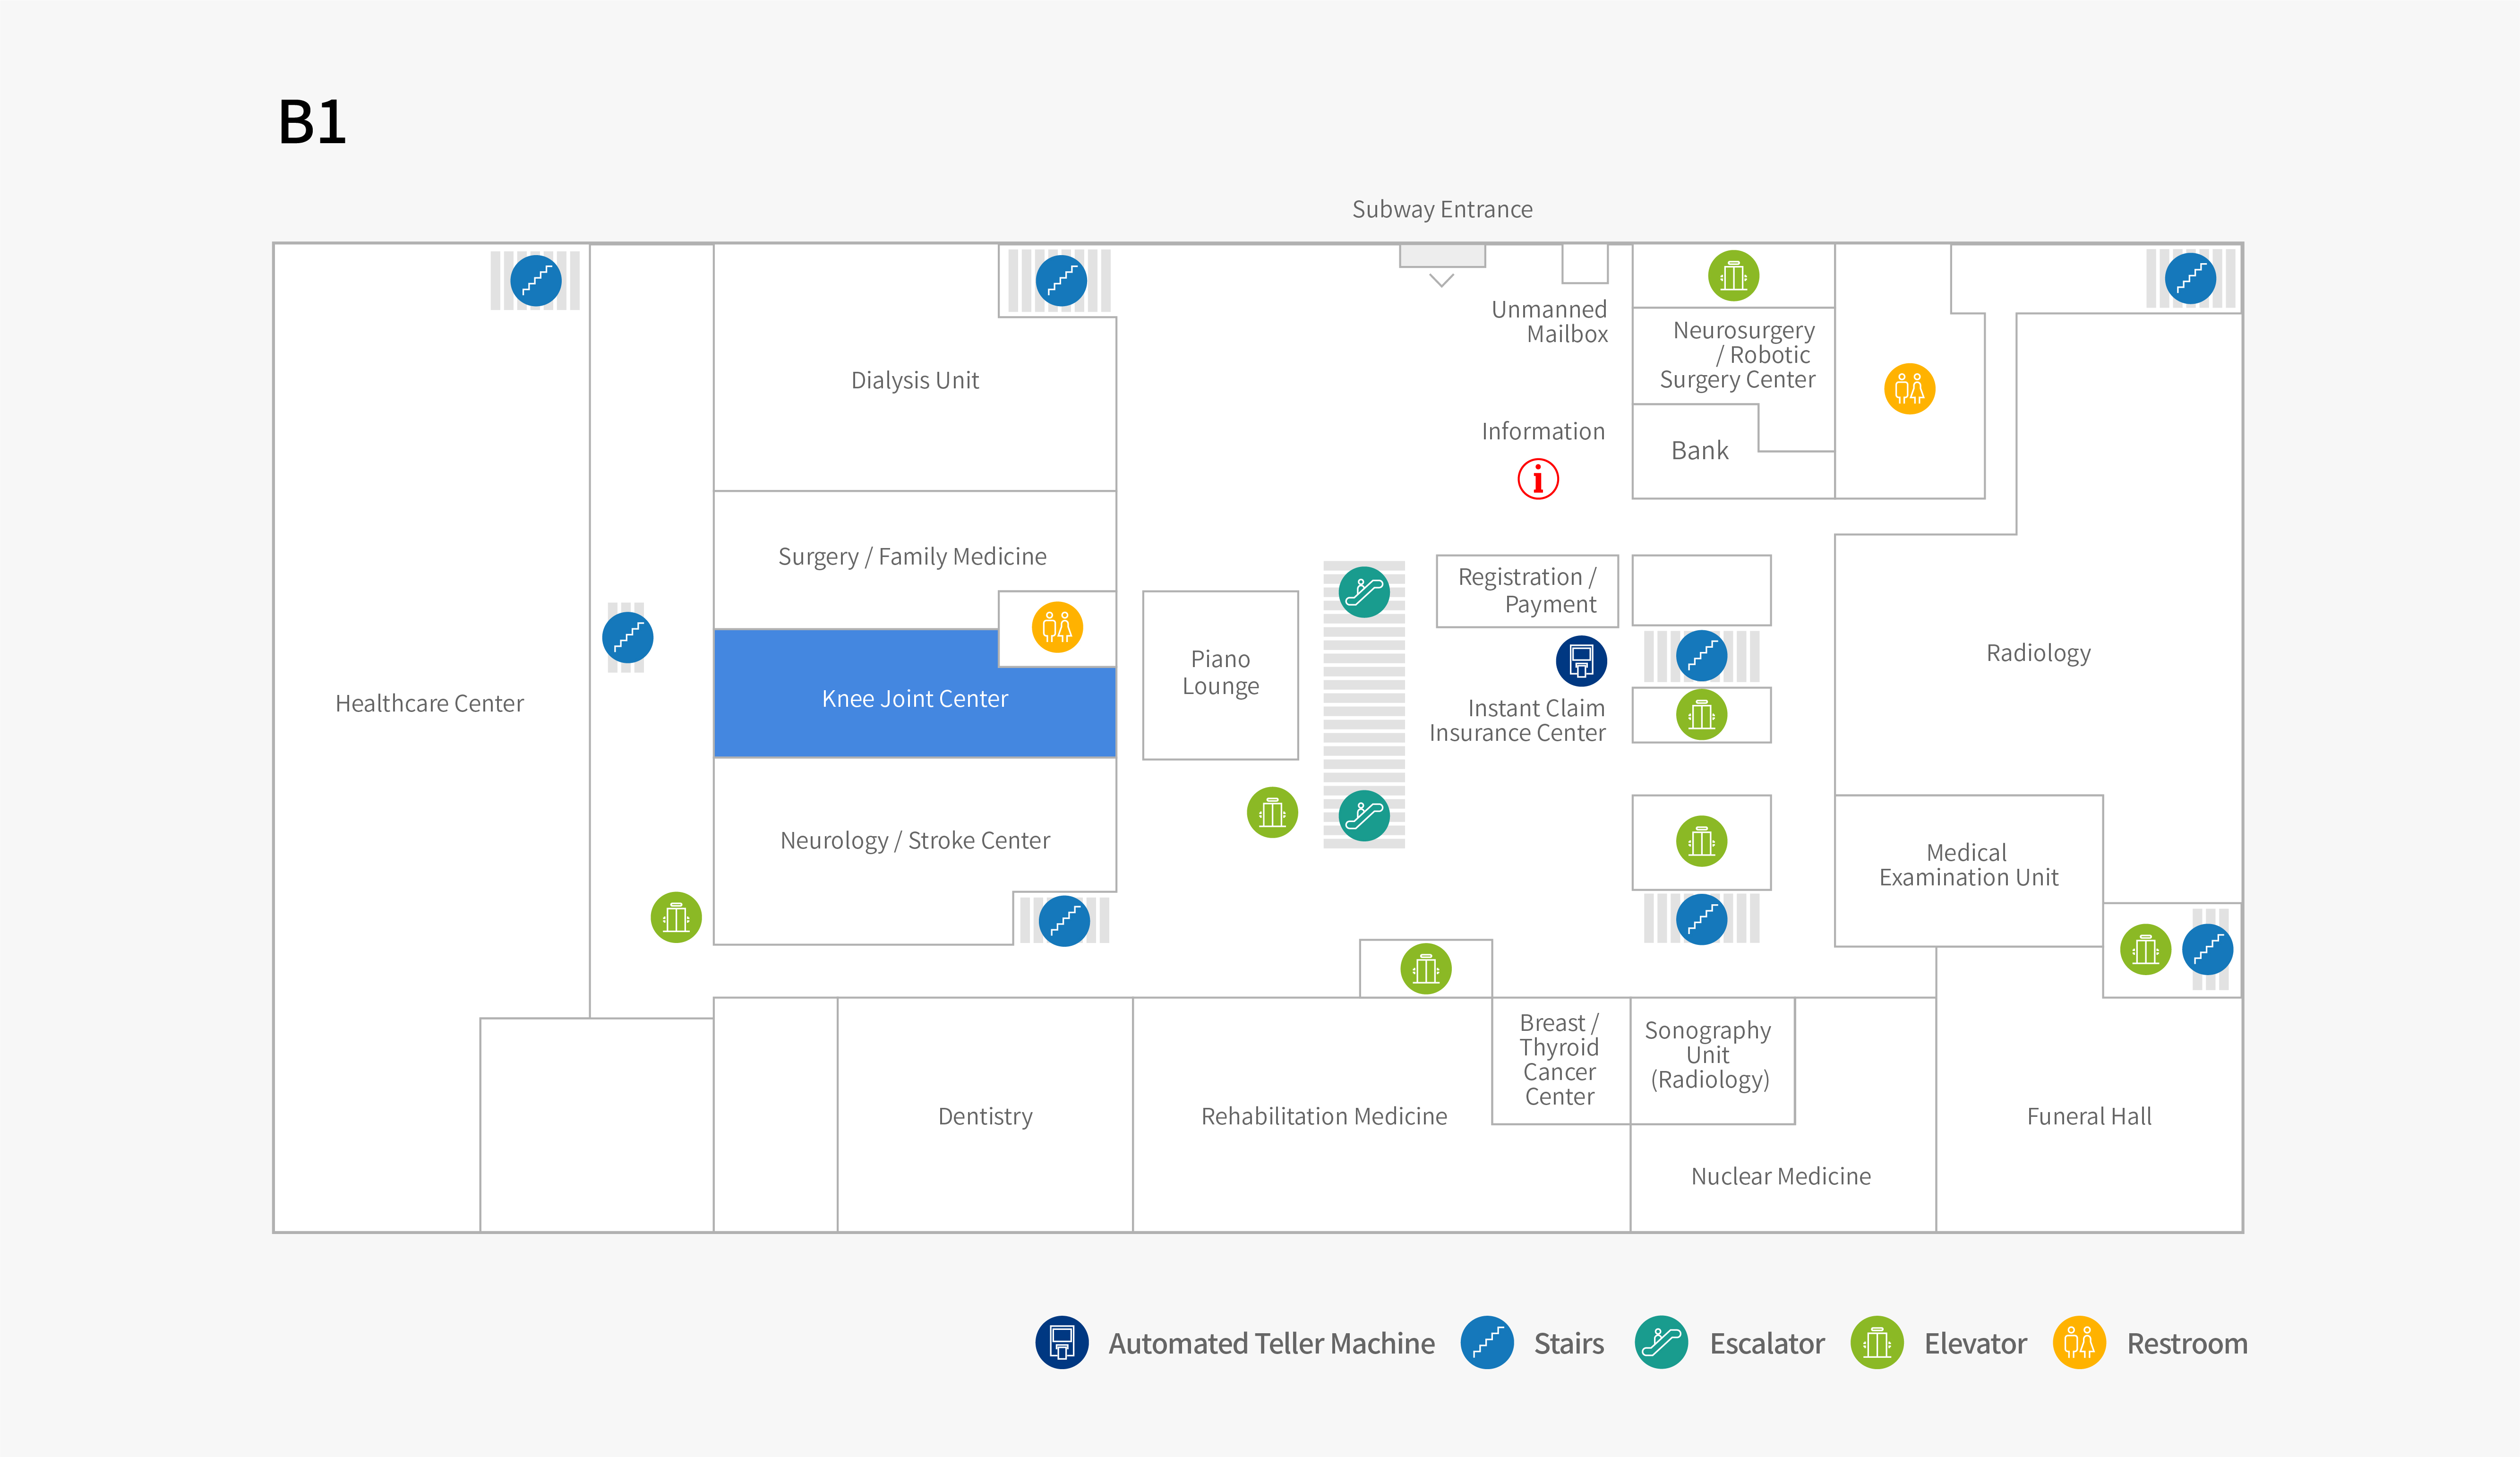Click the stairs icon above Dialysis Unit
This screenshot has height=1457, width=2520.
point(1061,281)
